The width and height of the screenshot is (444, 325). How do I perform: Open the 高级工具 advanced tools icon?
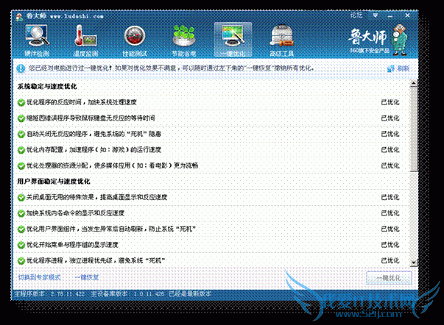(x=281, y=40)
